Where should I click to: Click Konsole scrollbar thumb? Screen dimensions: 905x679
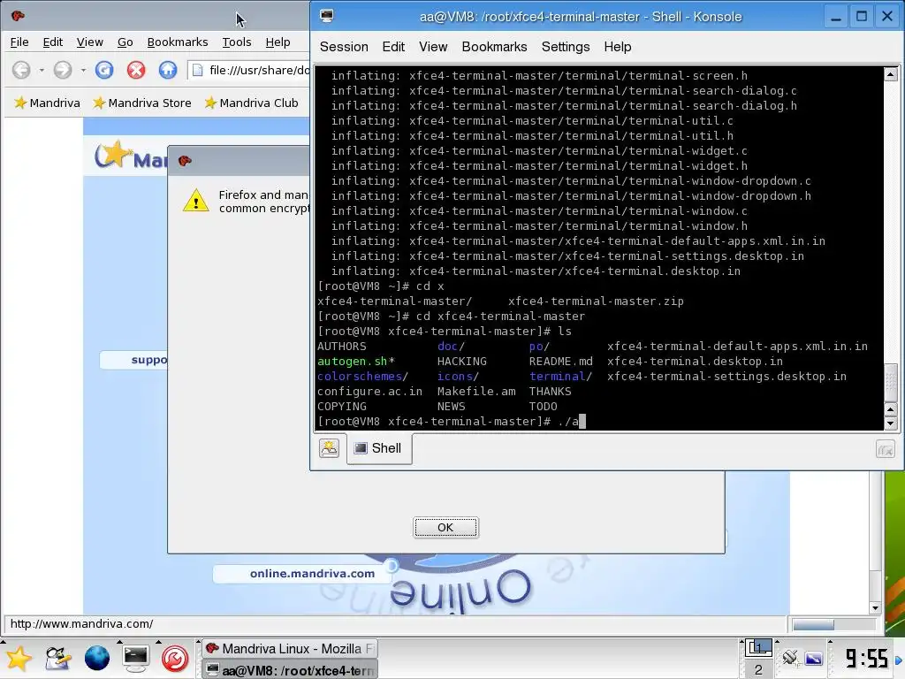pyautogui.click(x=891, y=383)
